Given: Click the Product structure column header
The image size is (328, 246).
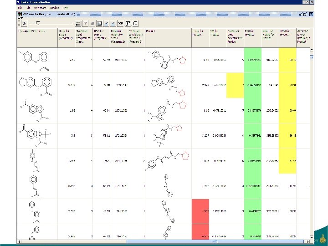Looking at the screenshot, I should point(168,38).
